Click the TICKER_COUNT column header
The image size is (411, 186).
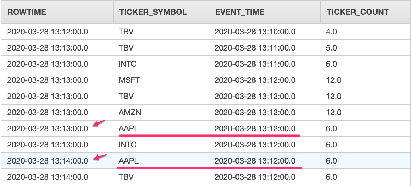point(357,12)
